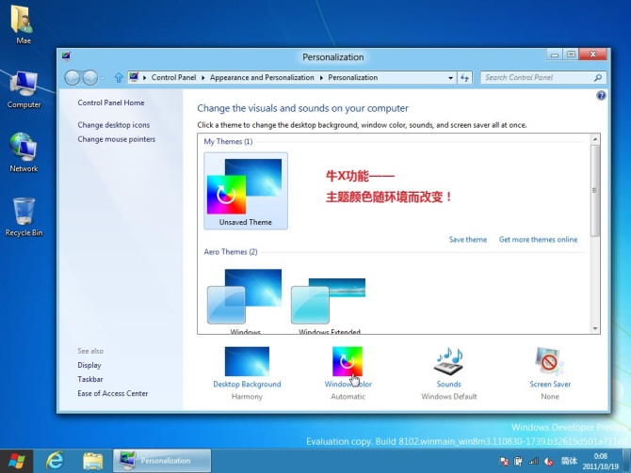Open the Mae user folder desktop icon
Viewport: 631px width, 473px height.
23,24
